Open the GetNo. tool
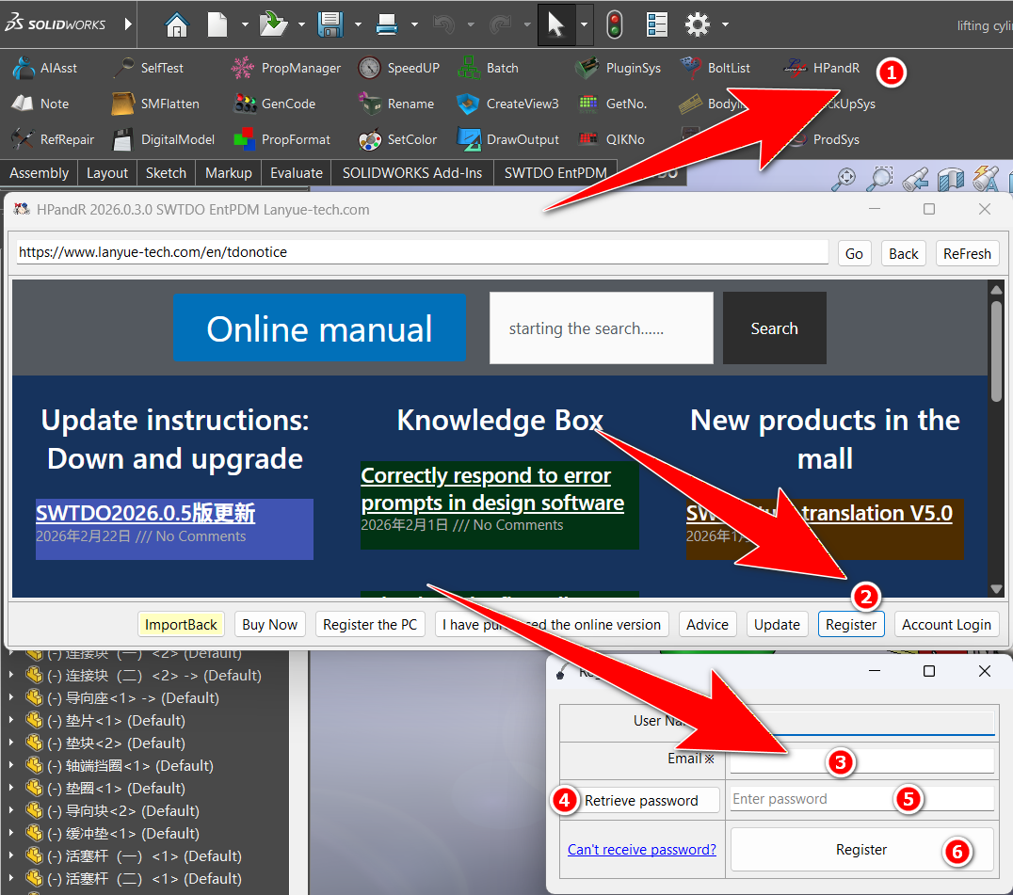 coord(613,104)
